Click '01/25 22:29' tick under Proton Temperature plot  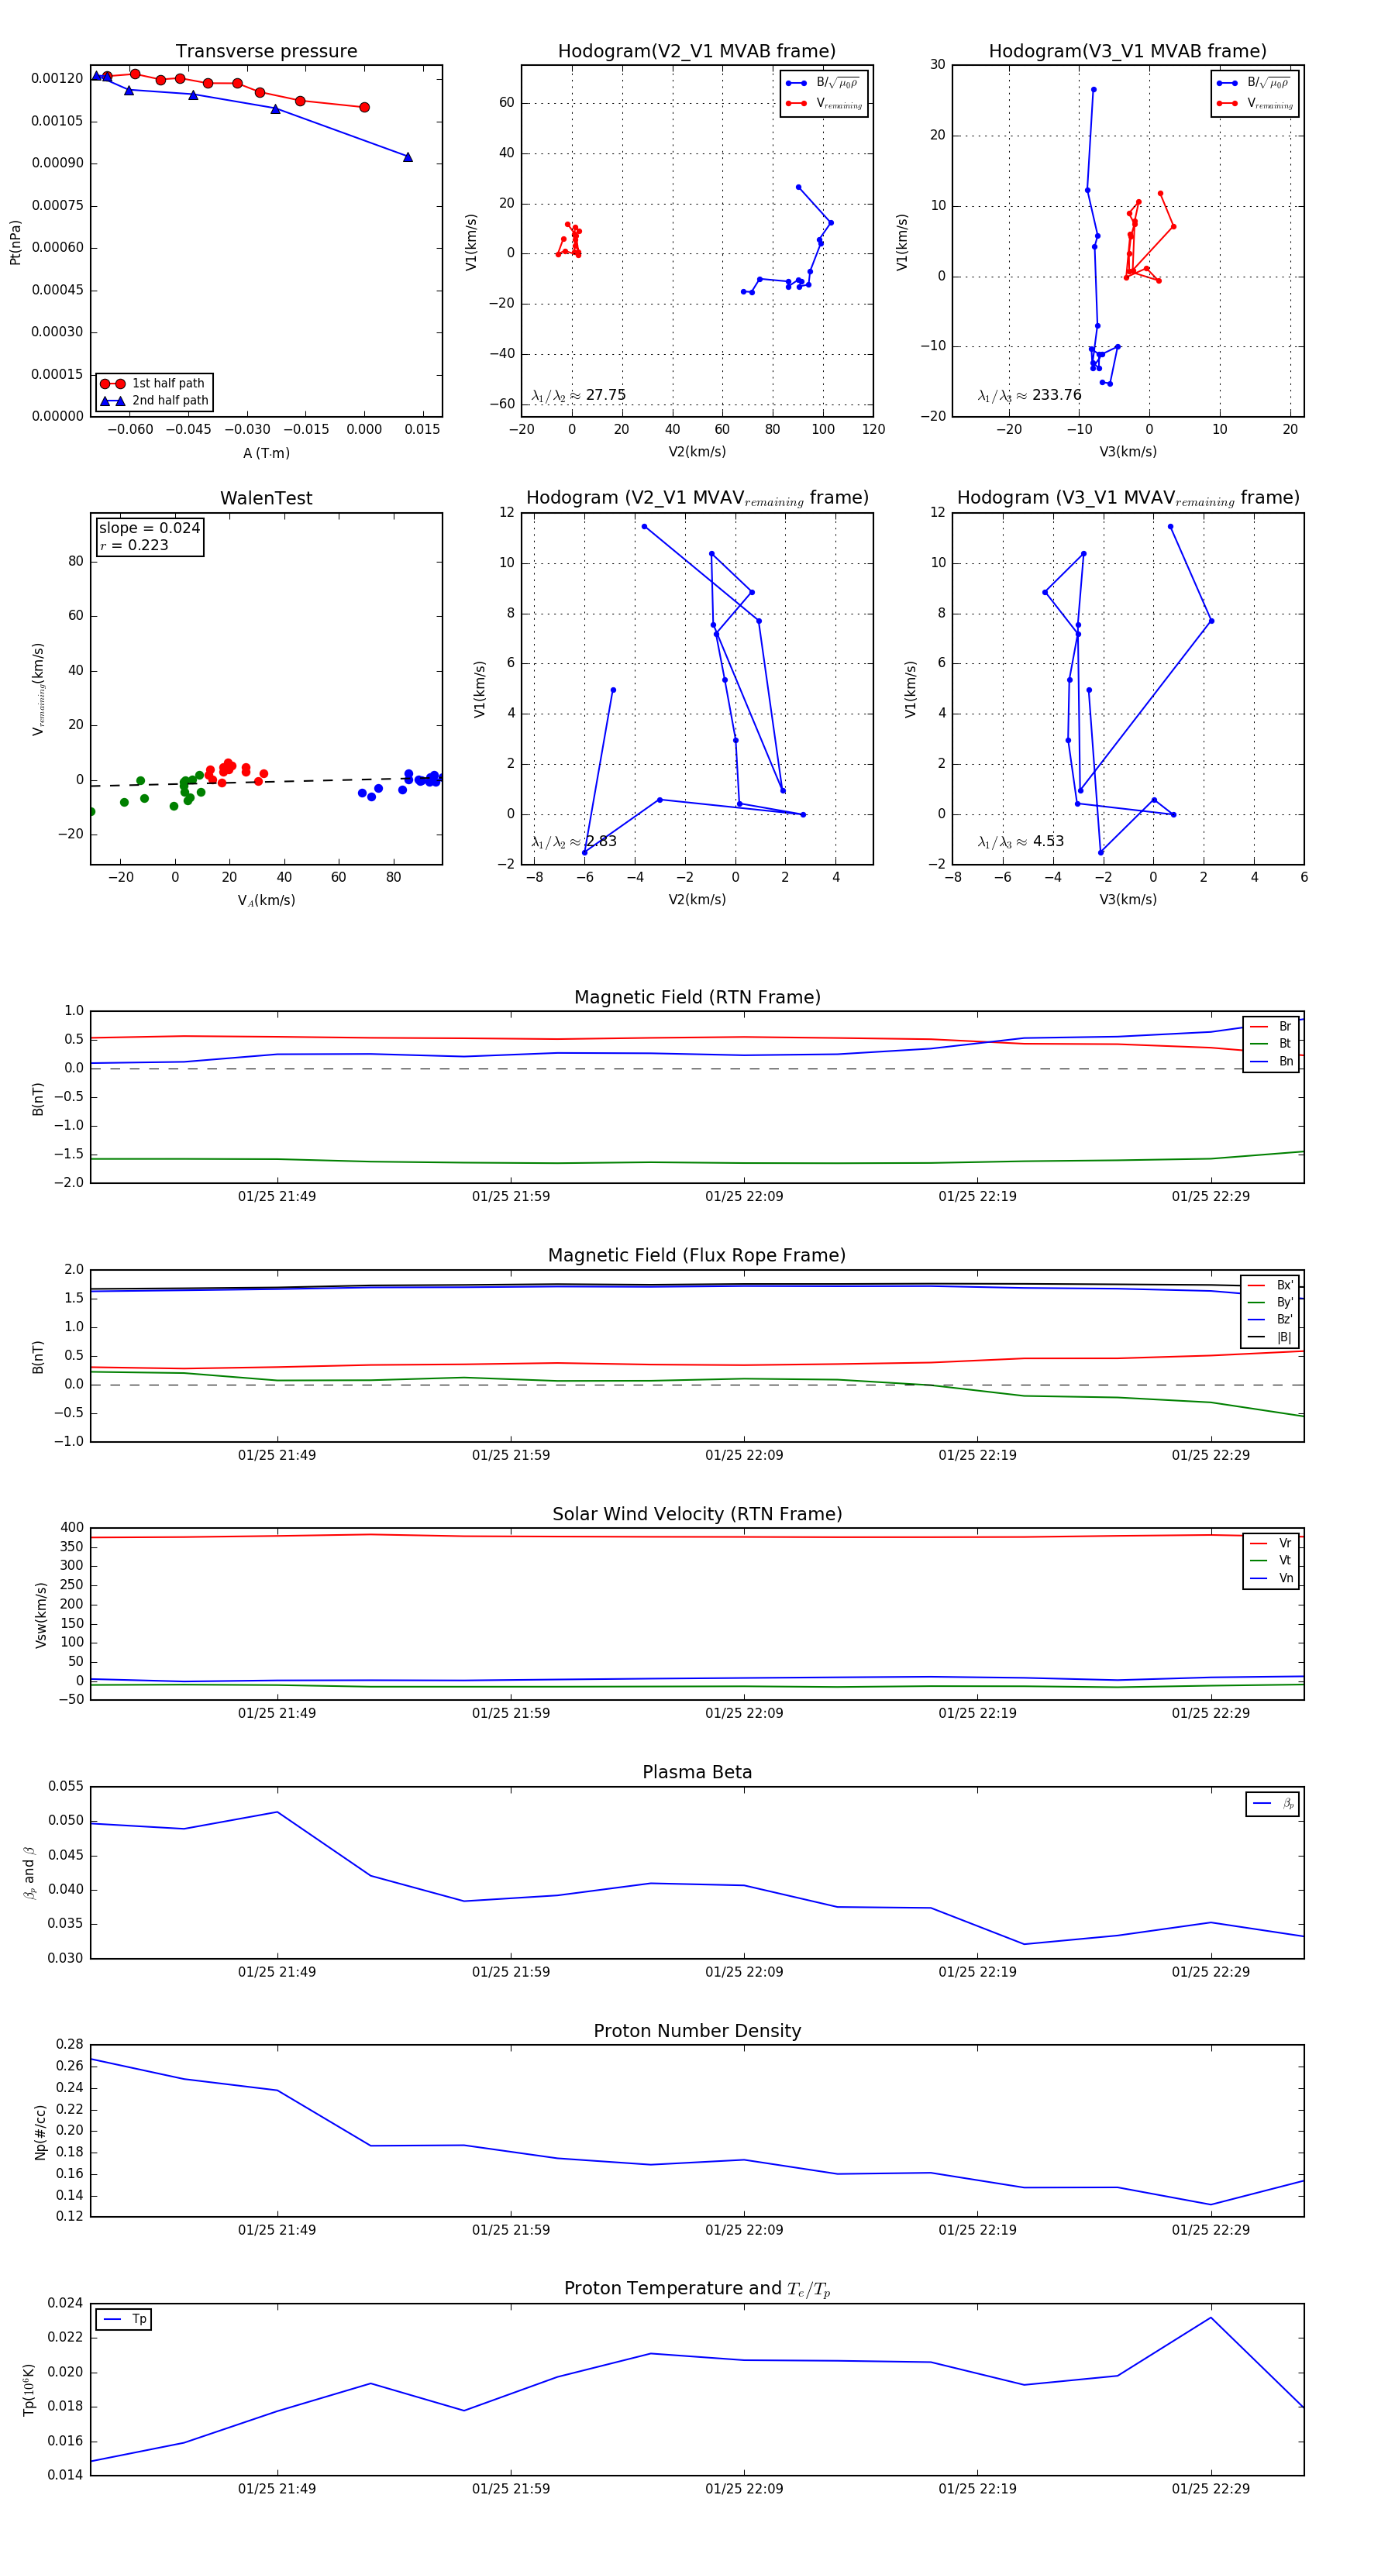[1211, 2489]
